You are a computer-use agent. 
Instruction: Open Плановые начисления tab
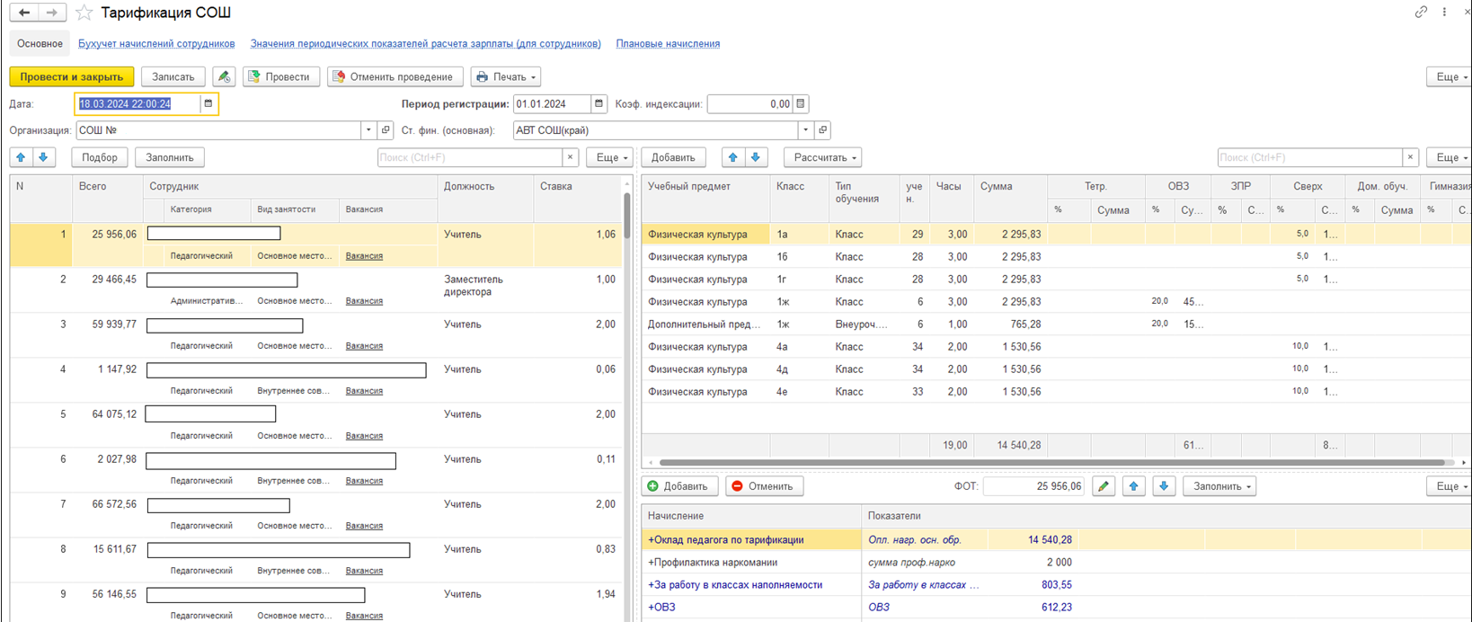pyautogui.click(x=667, y=43)
